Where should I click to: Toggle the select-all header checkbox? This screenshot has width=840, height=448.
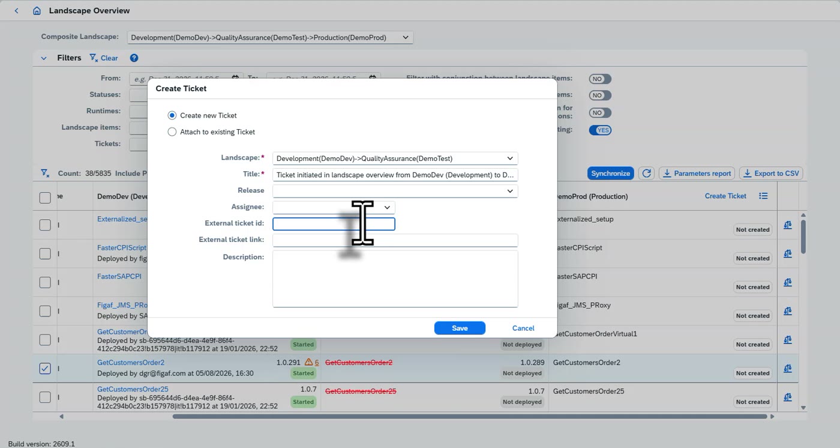(45, 197)
